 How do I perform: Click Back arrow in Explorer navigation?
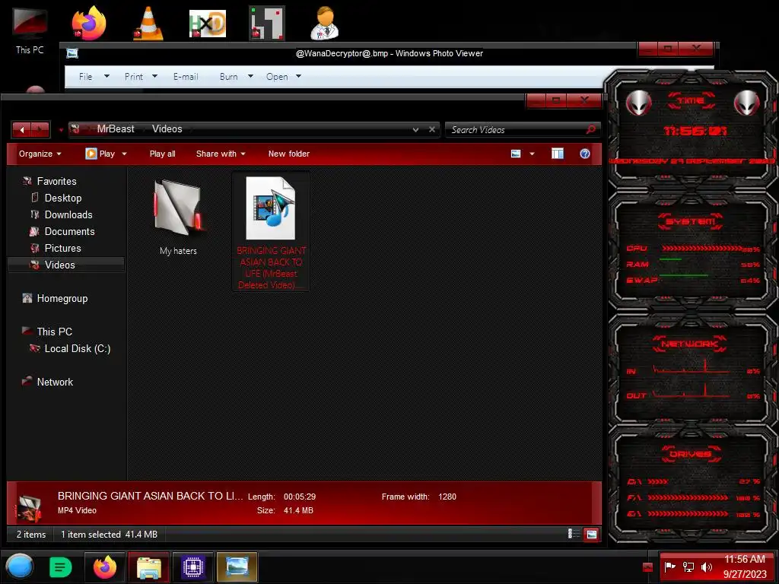[x=22, y=129]
